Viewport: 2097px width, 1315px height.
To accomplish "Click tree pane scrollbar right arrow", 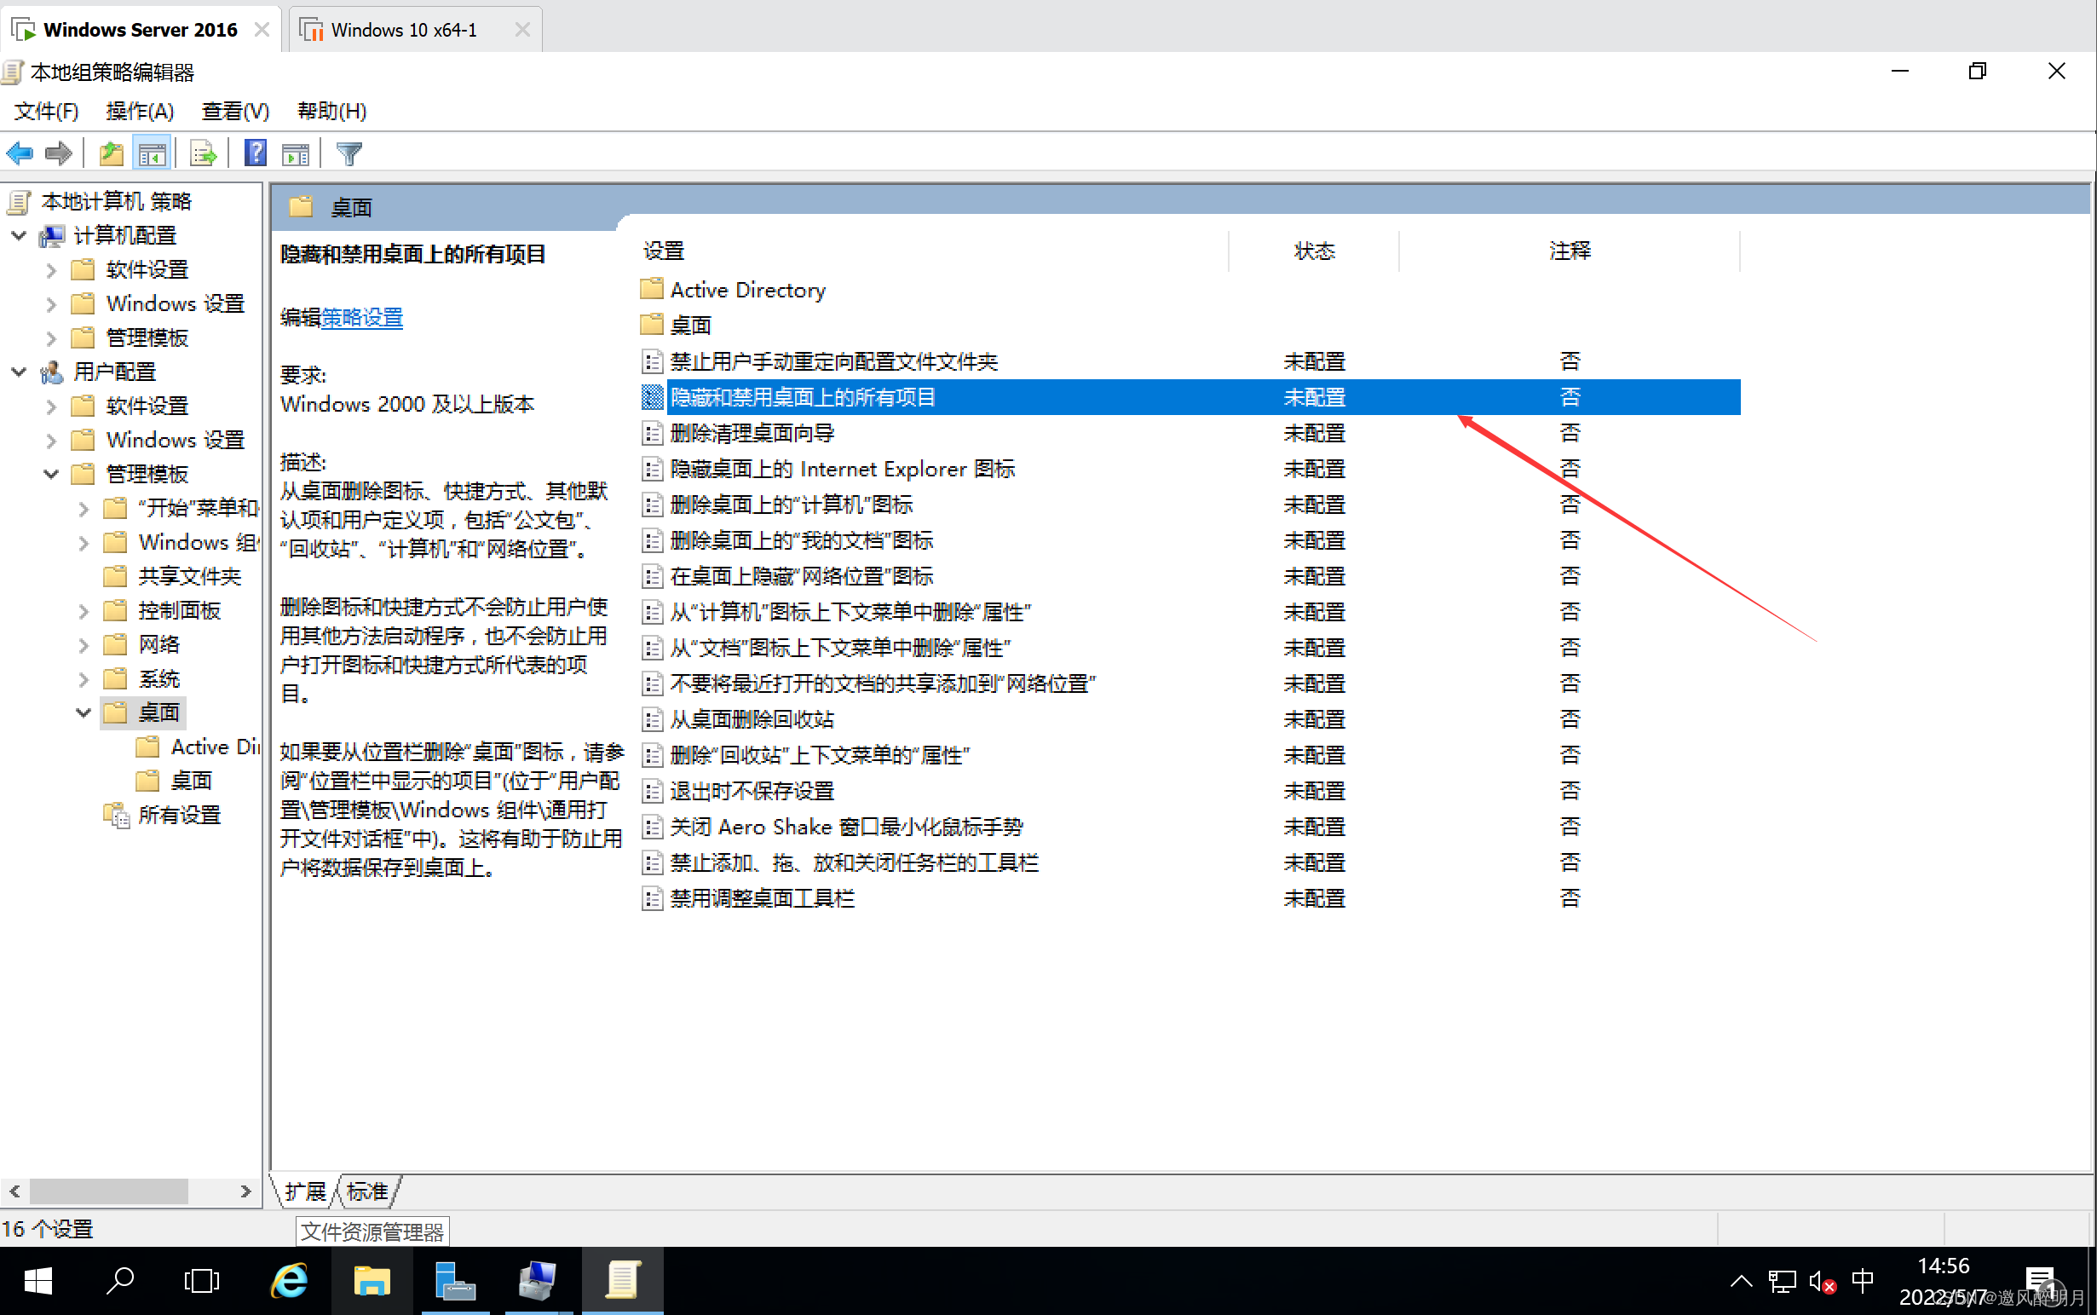I will coord(245,1191).
